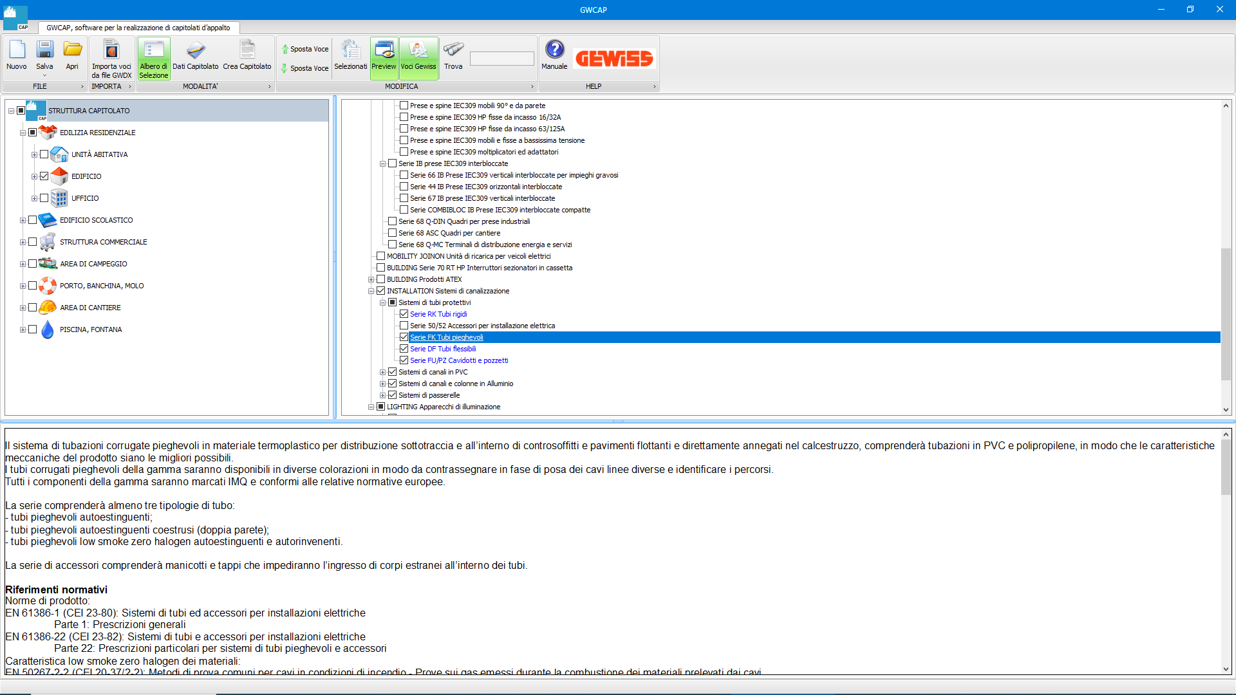The width and height of the screenshot is (1236, 695).
Task: Click description panel scrollbar thumb
Action: pyautogui.click(x=1226, y=468)
